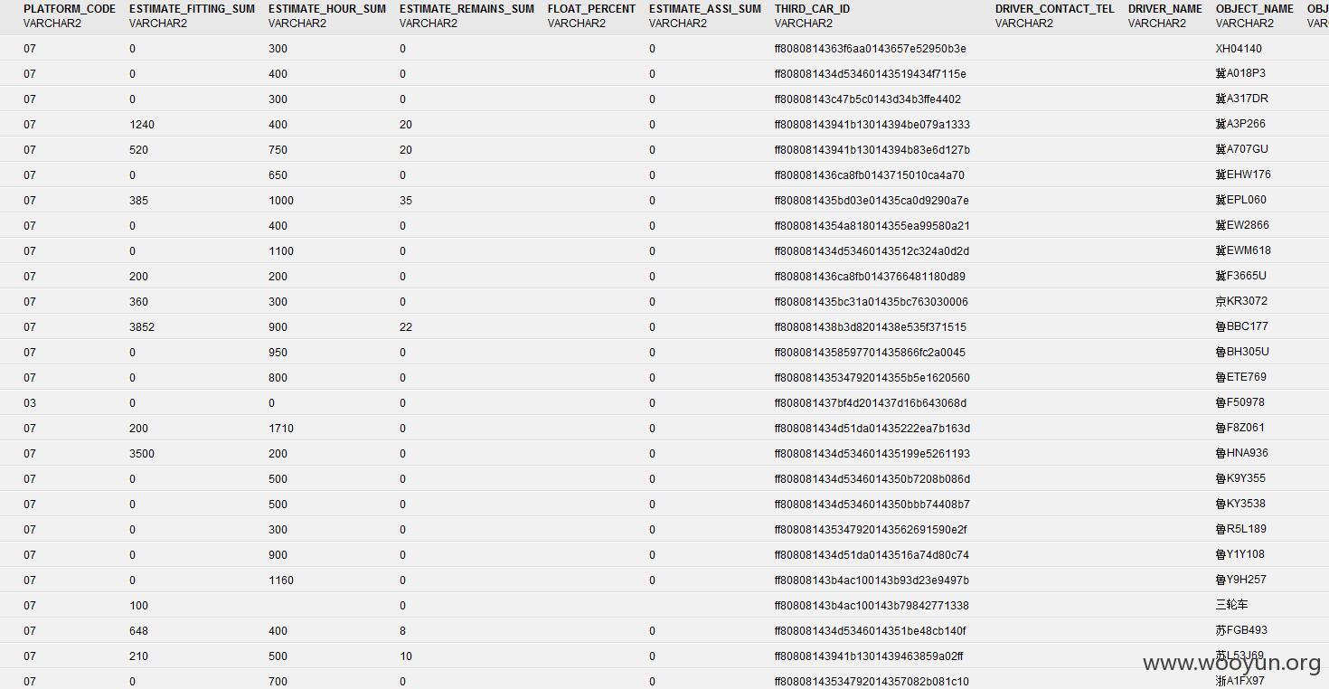Select fitting sum value 3852
Viewport: 1329px width, 689px height.
[x=142, y=327]
